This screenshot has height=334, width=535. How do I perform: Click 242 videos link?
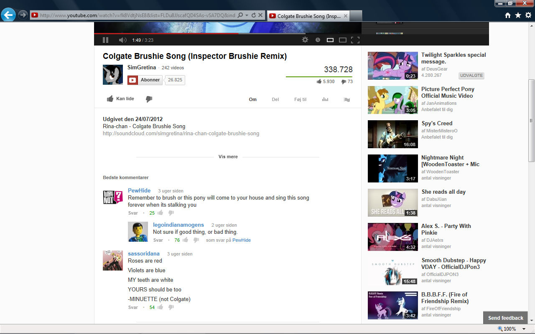(x=173, y=68)
